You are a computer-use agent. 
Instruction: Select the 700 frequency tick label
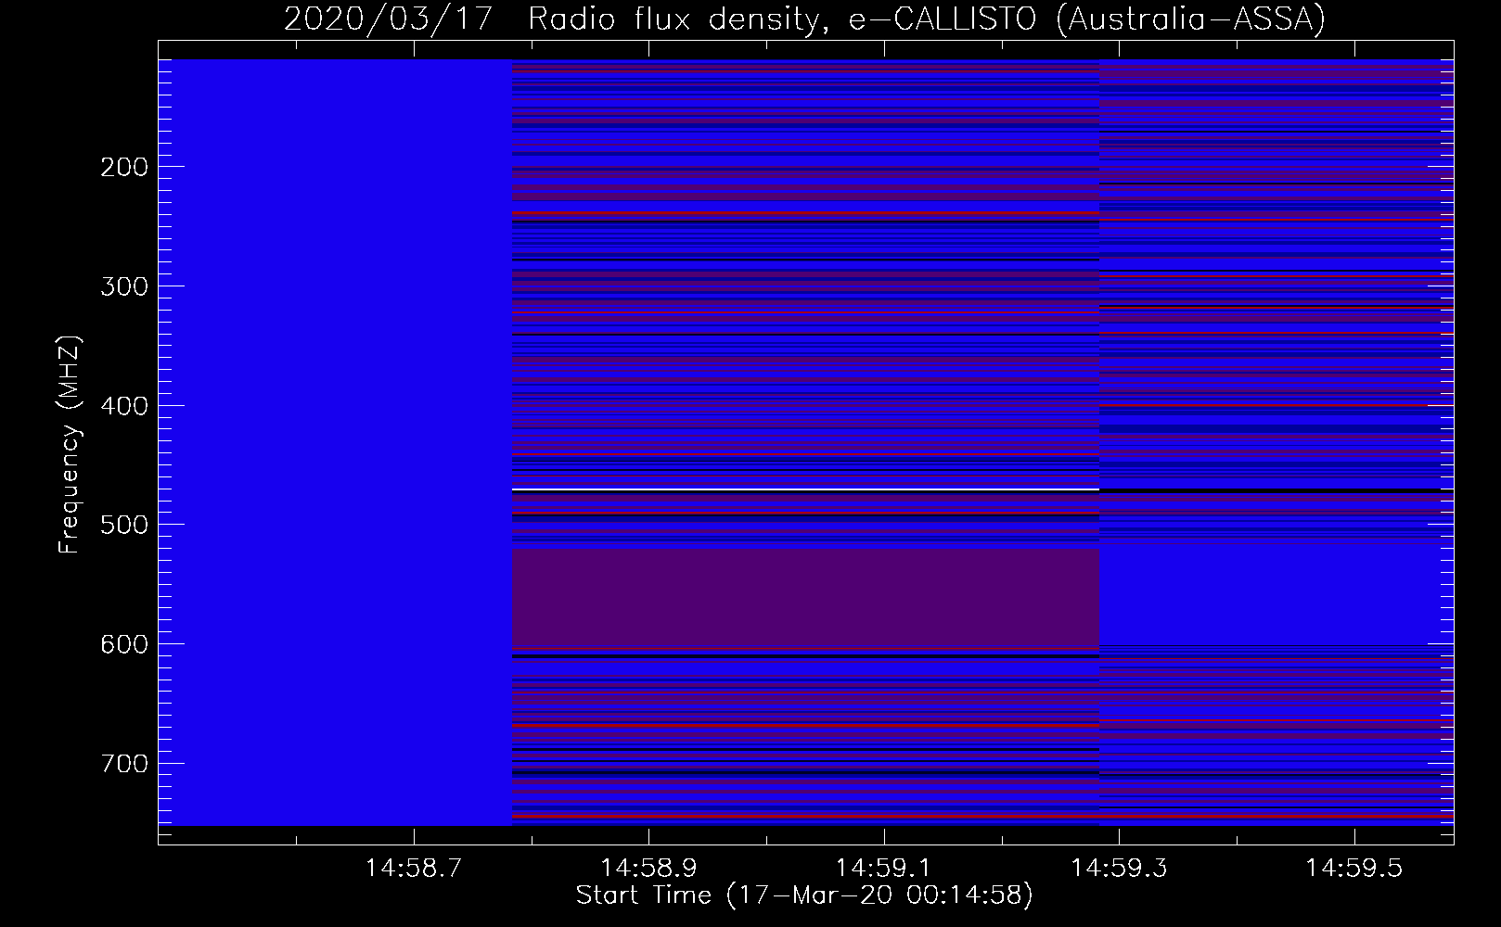point(123,764)
